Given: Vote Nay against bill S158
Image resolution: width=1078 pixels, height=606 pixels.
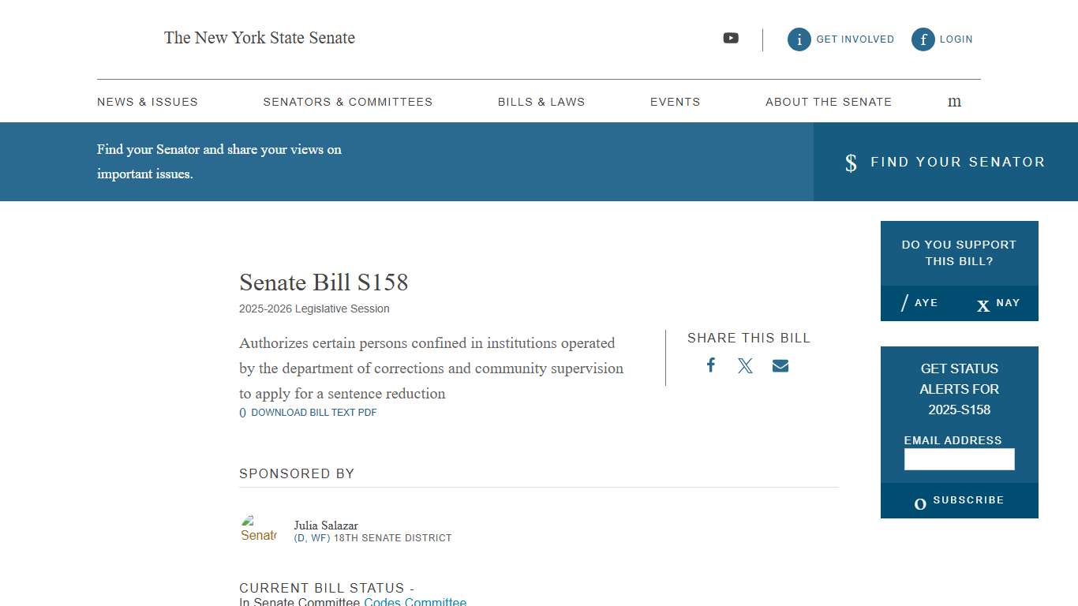Looking at the screenshot, I should 998,303.
